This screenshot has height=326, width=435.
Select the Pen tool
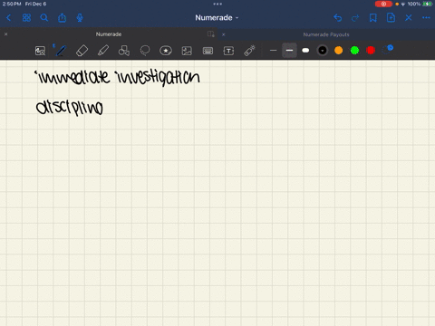(x=61, y=51)
